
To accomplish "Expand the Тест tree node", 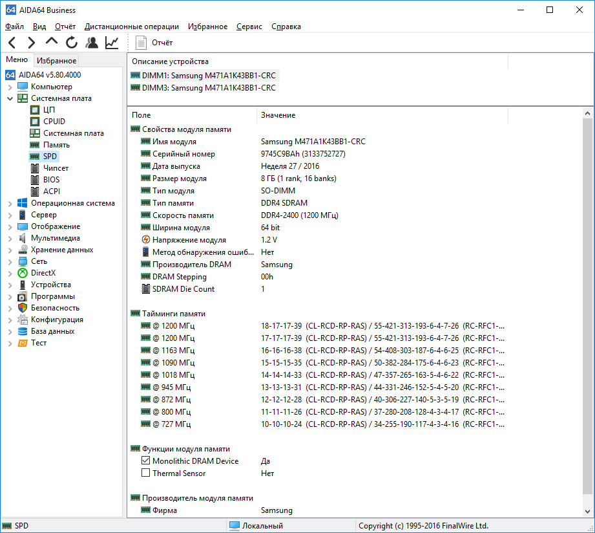I will (x=10, y=343).
